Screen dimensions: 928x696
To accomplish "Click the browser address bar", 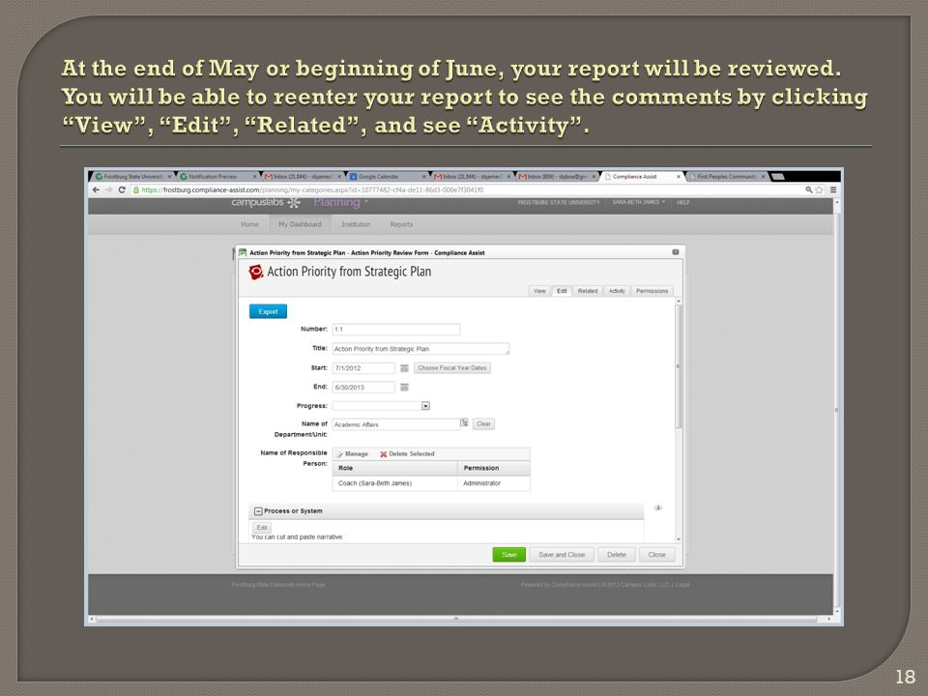I will tap(466, 190).
